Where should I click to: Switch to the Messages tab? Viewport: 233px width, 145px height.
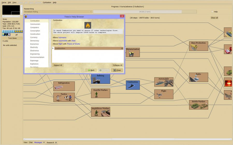38,142
